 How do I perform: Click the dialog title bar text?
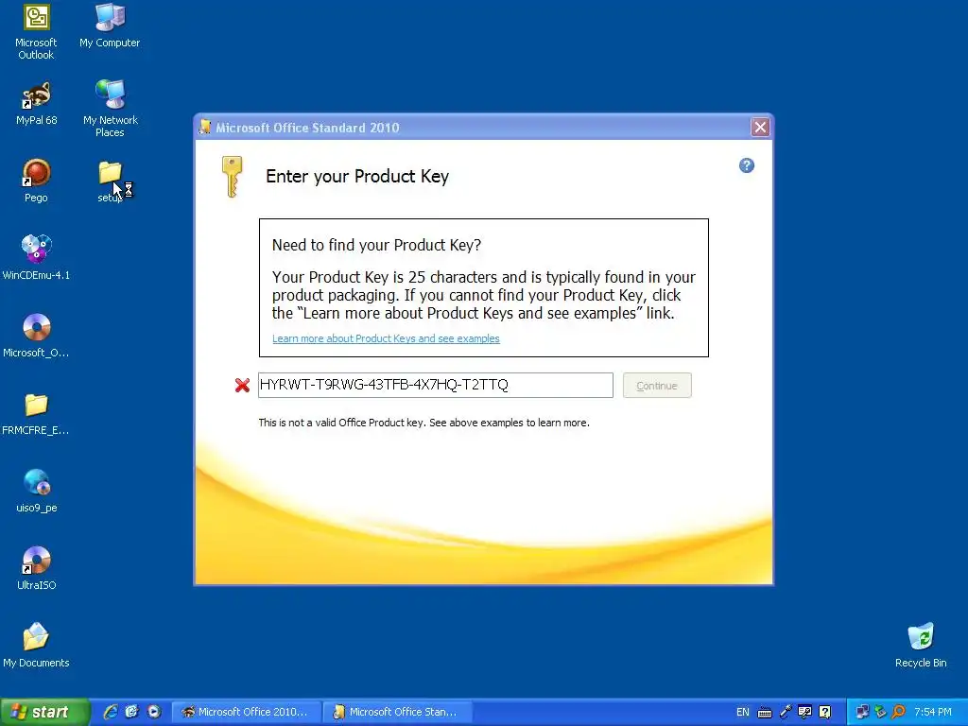click(307, 128)
